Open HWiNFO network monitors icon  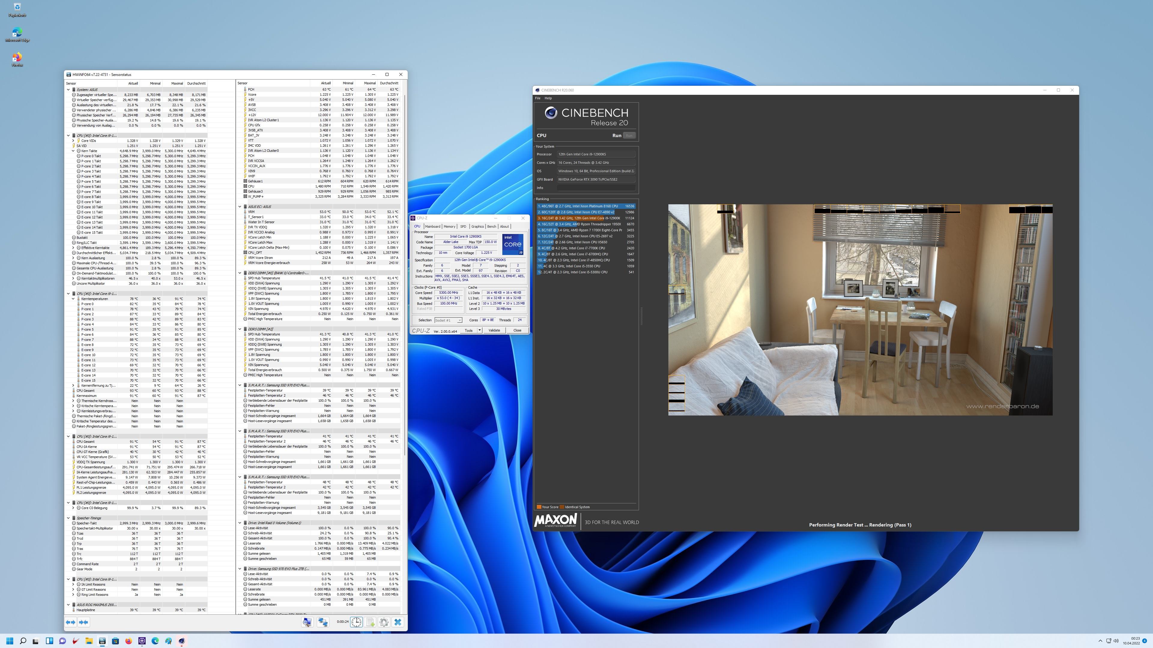tap(323, 622)
